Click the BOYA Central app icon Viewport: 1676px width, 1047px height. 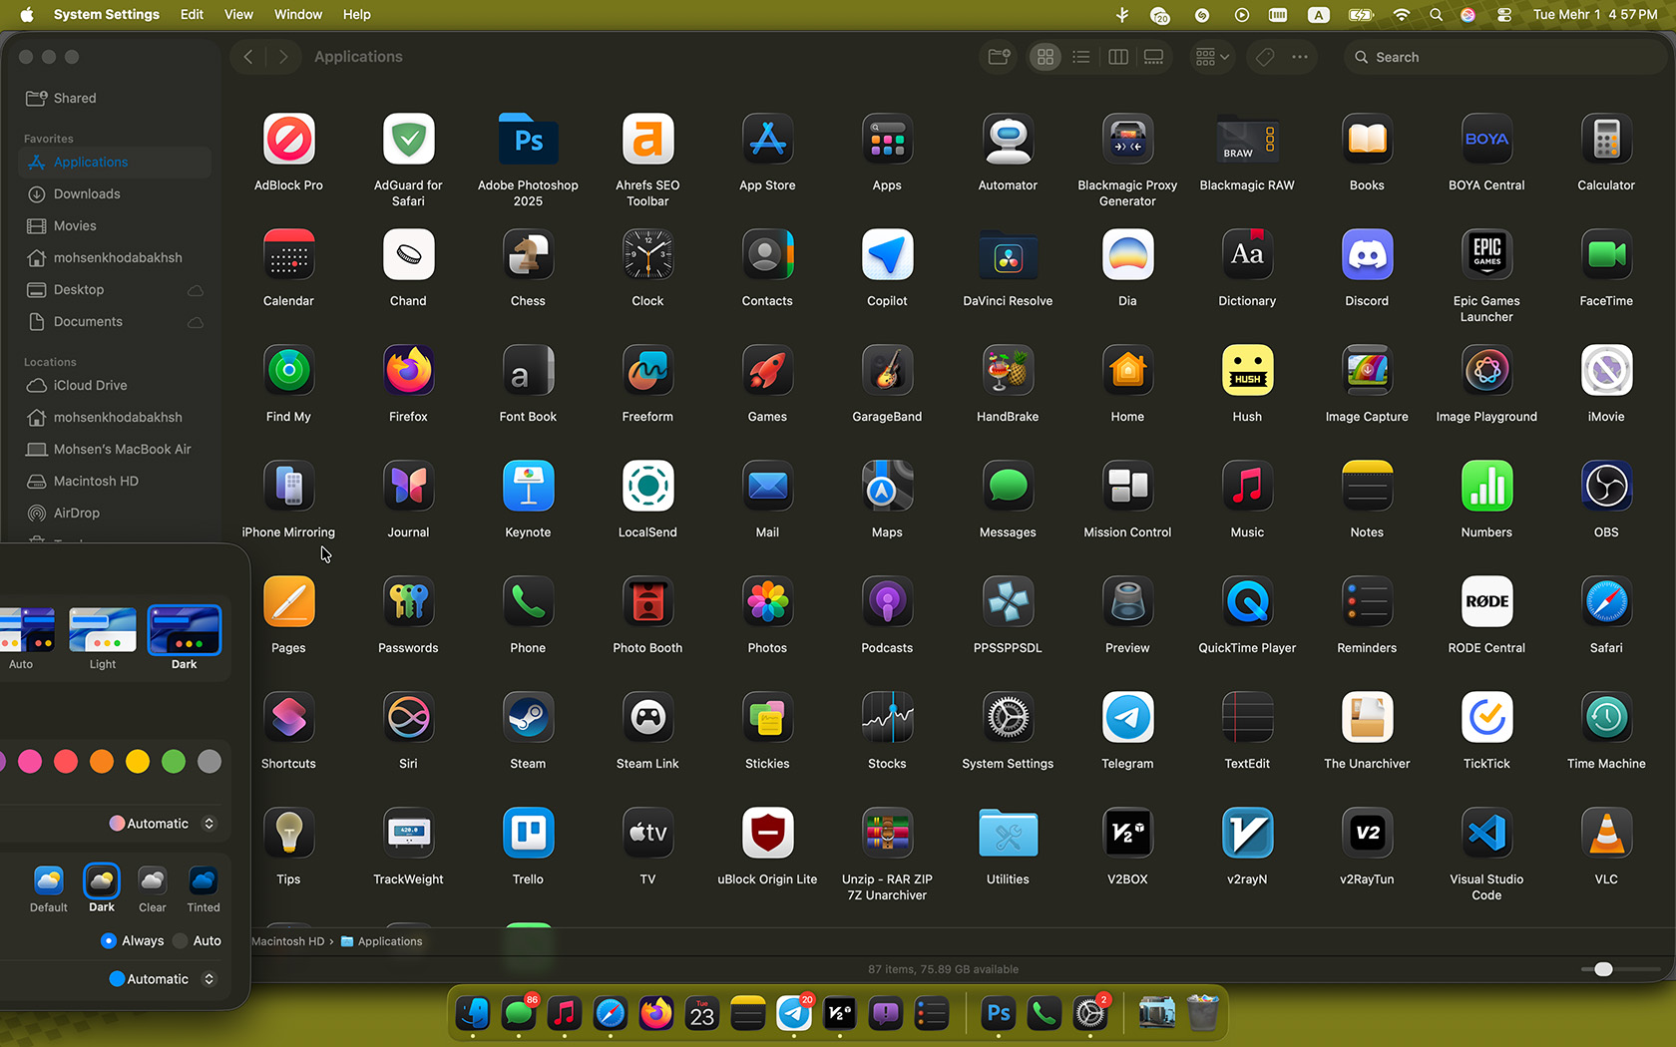click(x=1486, y=140)
